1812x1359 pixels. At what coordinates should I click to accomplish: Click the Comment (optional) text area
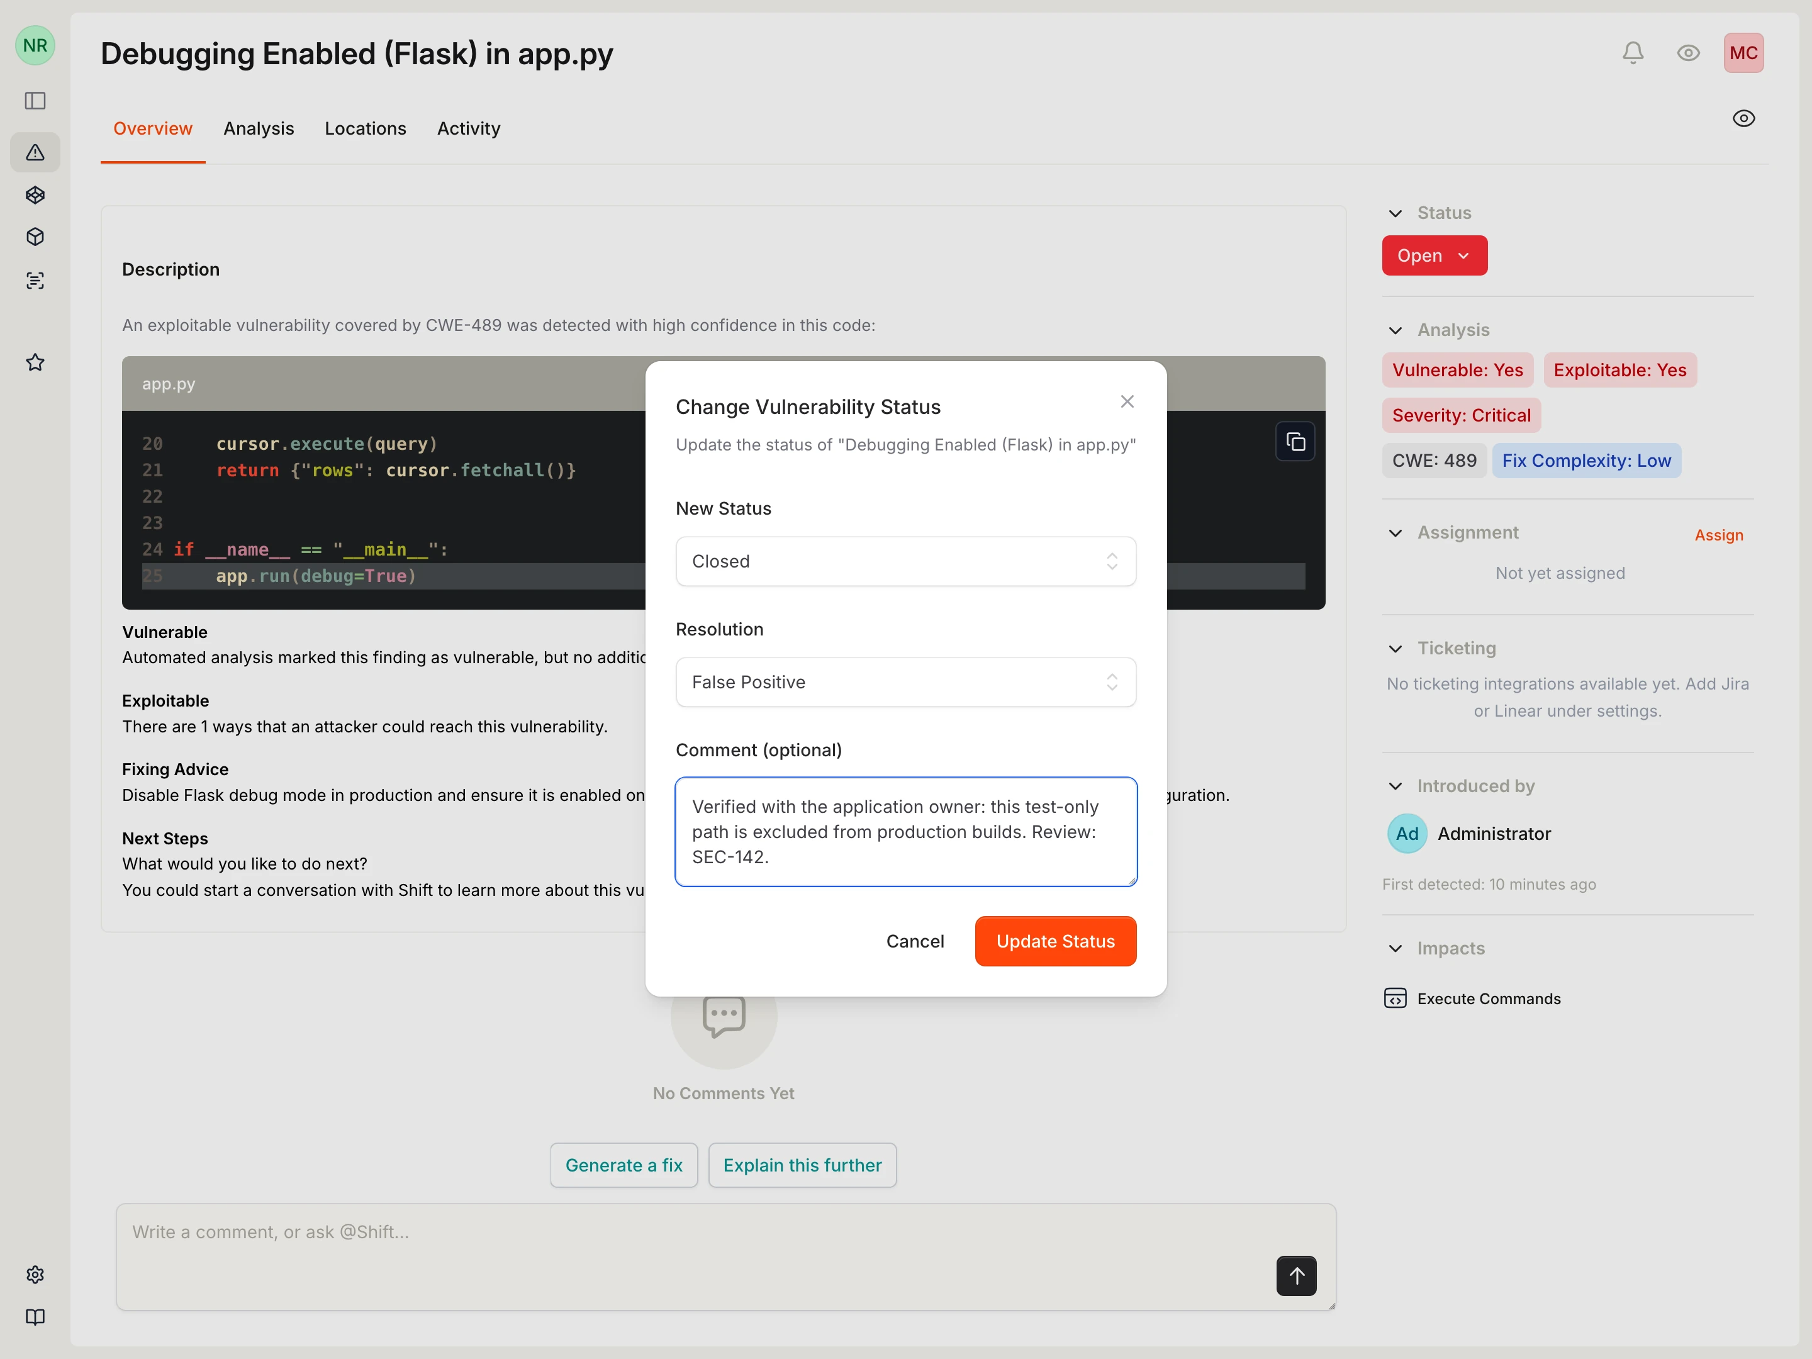tap(905, 832)
